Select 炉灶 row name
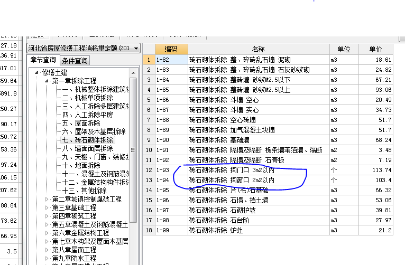405x265 pixels. tap(259, 230)
